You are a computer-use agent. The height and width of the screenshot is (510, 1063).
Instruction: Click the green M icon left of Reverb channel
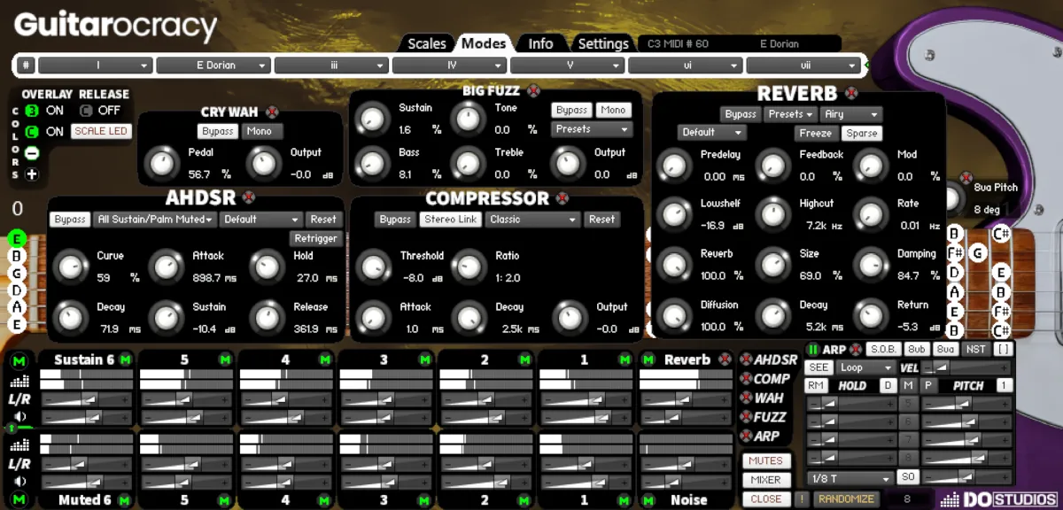click(x=648, y=359)
